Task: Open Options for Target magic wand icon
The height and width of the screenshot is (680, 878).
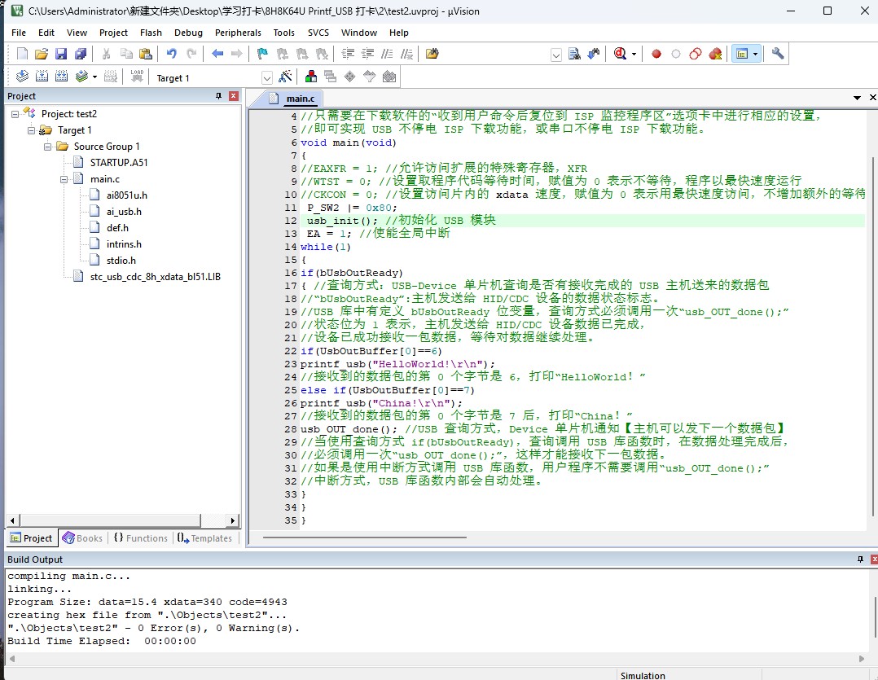Action: pyautogui.click(x=285, y=77)
